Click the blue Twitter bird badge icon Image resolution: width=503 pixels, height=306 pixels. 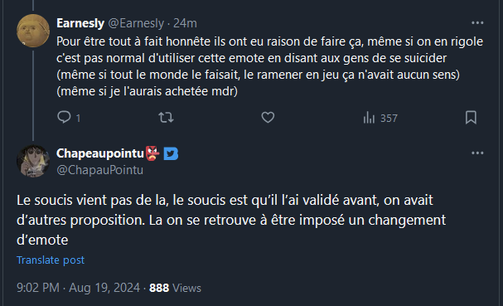(171, 153)
